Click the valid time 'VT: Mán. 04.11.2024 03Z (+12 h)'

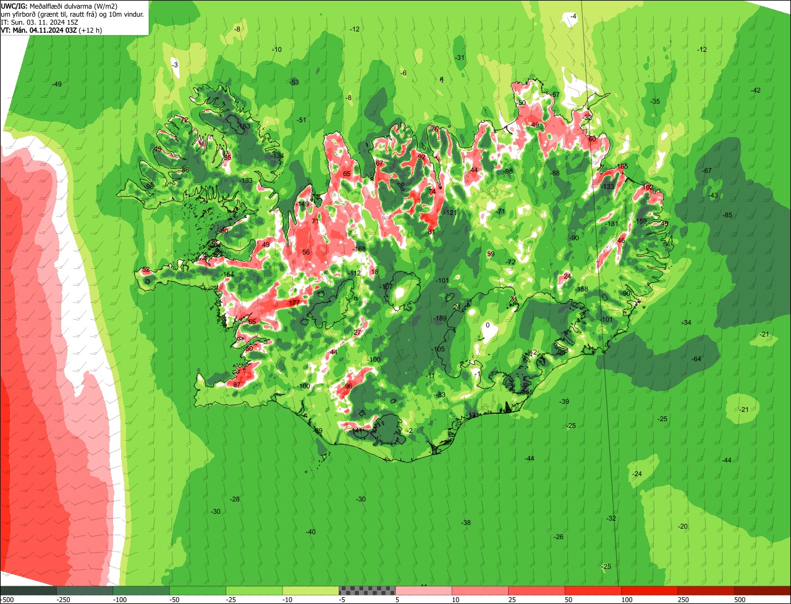click(51, 30)
